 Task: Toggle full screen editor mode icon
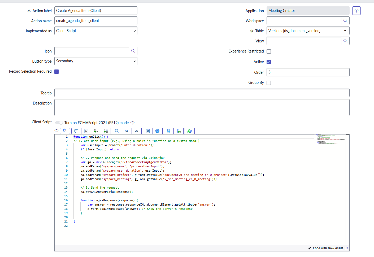[148, 131]
